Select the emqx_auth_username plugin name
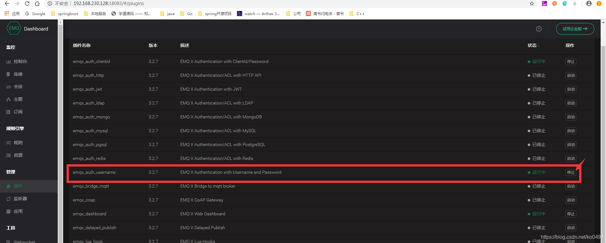 [x=94, y=172]
